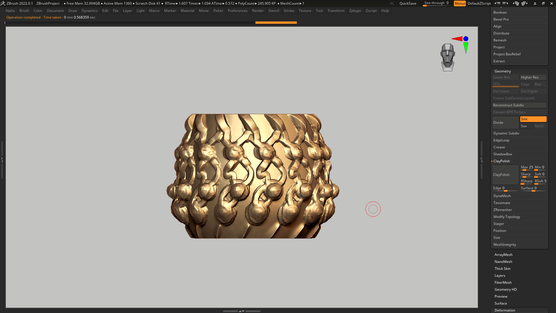The height and width of the screenshot is (313, 556).
Task: Click the golden sculpted mesh in the canvas
Action: [253, 176]
